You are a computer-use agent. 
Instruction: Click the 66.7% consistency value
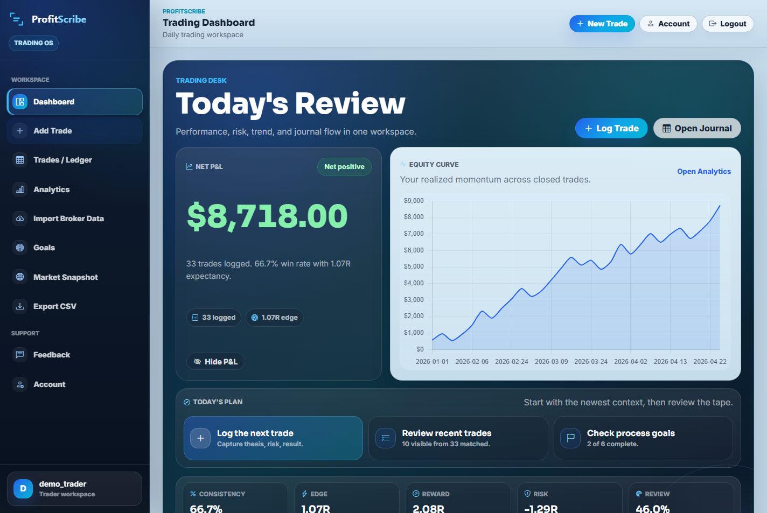point(206,509)
